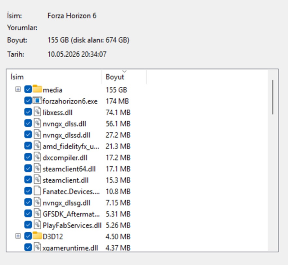Image resolution: width=288 pixels, height=265 pixels.
Task: Select the PlayFabServices.dll file name
Action: [72, 225]
